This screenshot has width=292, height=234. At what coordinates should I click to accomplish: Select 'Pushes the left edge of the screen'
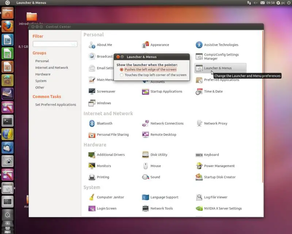point(148,69)
